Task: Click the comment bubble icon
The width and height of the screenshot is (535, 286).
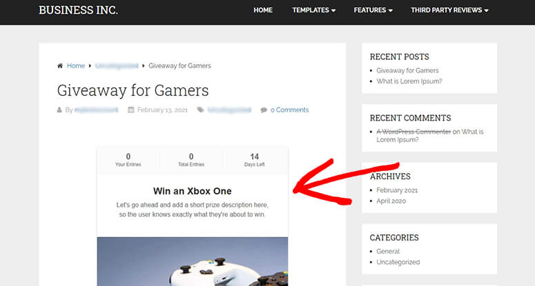Action: tap(264, 110)
